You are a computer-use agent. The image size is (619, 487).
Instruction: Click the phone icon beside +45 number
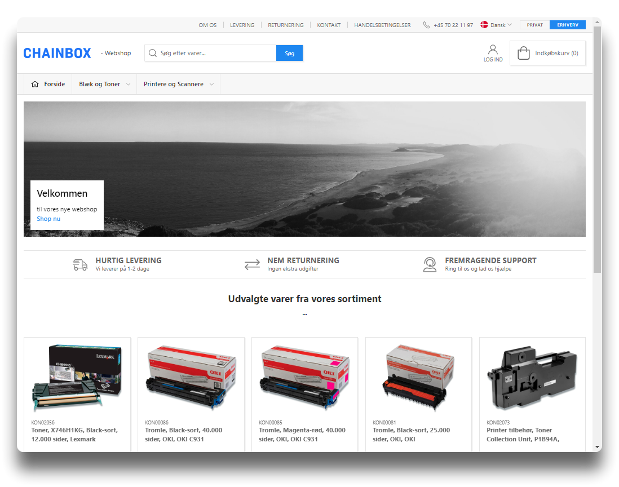coord(426,25)
